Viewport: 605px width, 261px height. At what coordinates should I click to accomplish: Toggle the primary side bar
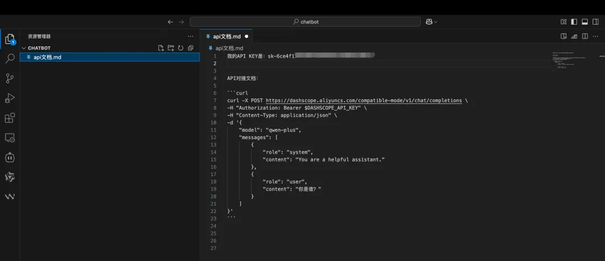pos(574,22)
